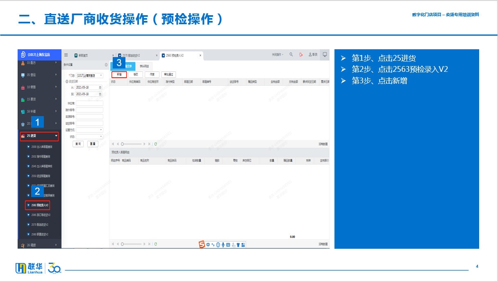498x282 pixels.
Task: Click the soft keyboard icon in the IME bar
Action: coord(228,245)
